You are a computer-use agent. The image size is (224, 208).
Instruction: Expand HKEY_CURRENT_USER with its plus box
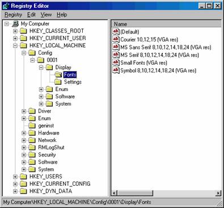pos(15,39)
